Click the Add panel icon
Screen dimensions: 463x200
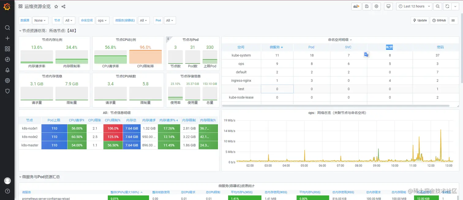point(356,6)
